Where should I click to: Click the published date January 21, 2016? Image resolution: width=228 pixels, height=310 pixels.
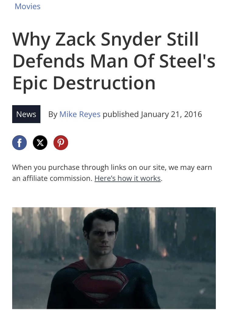(171, 114)
